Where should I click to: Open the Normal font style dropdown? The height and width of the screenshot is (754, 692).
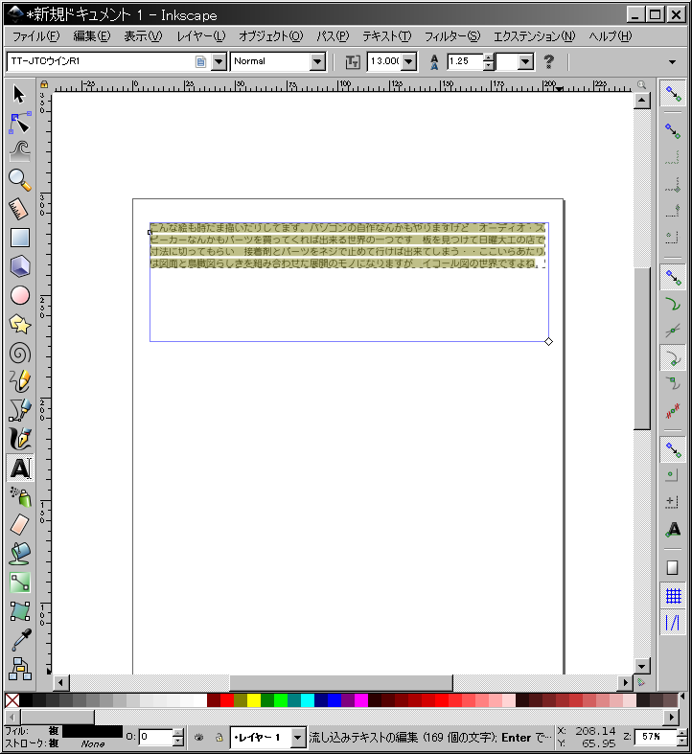pyautogui.click(x=317, y=61)
